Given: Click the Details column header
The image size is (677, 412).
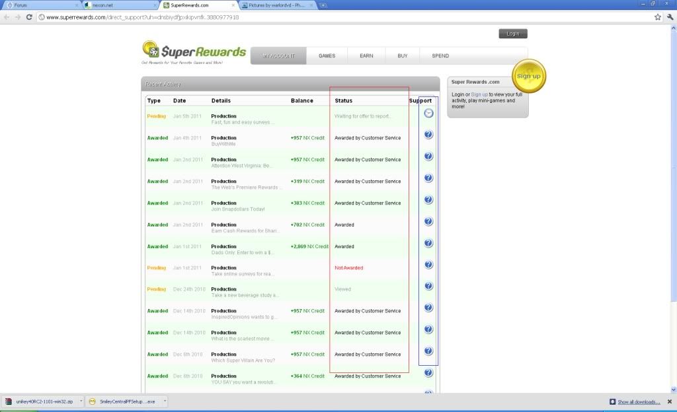Looking at the screenshot, I should click(x=221, y=100).
